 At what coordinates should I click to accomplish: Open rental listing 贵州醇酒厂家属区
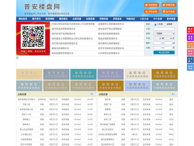tap(108, 124)
